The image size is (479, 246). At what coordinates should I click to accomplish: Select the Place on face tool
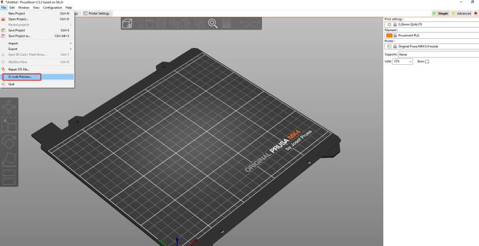click(x=9, y=159)
